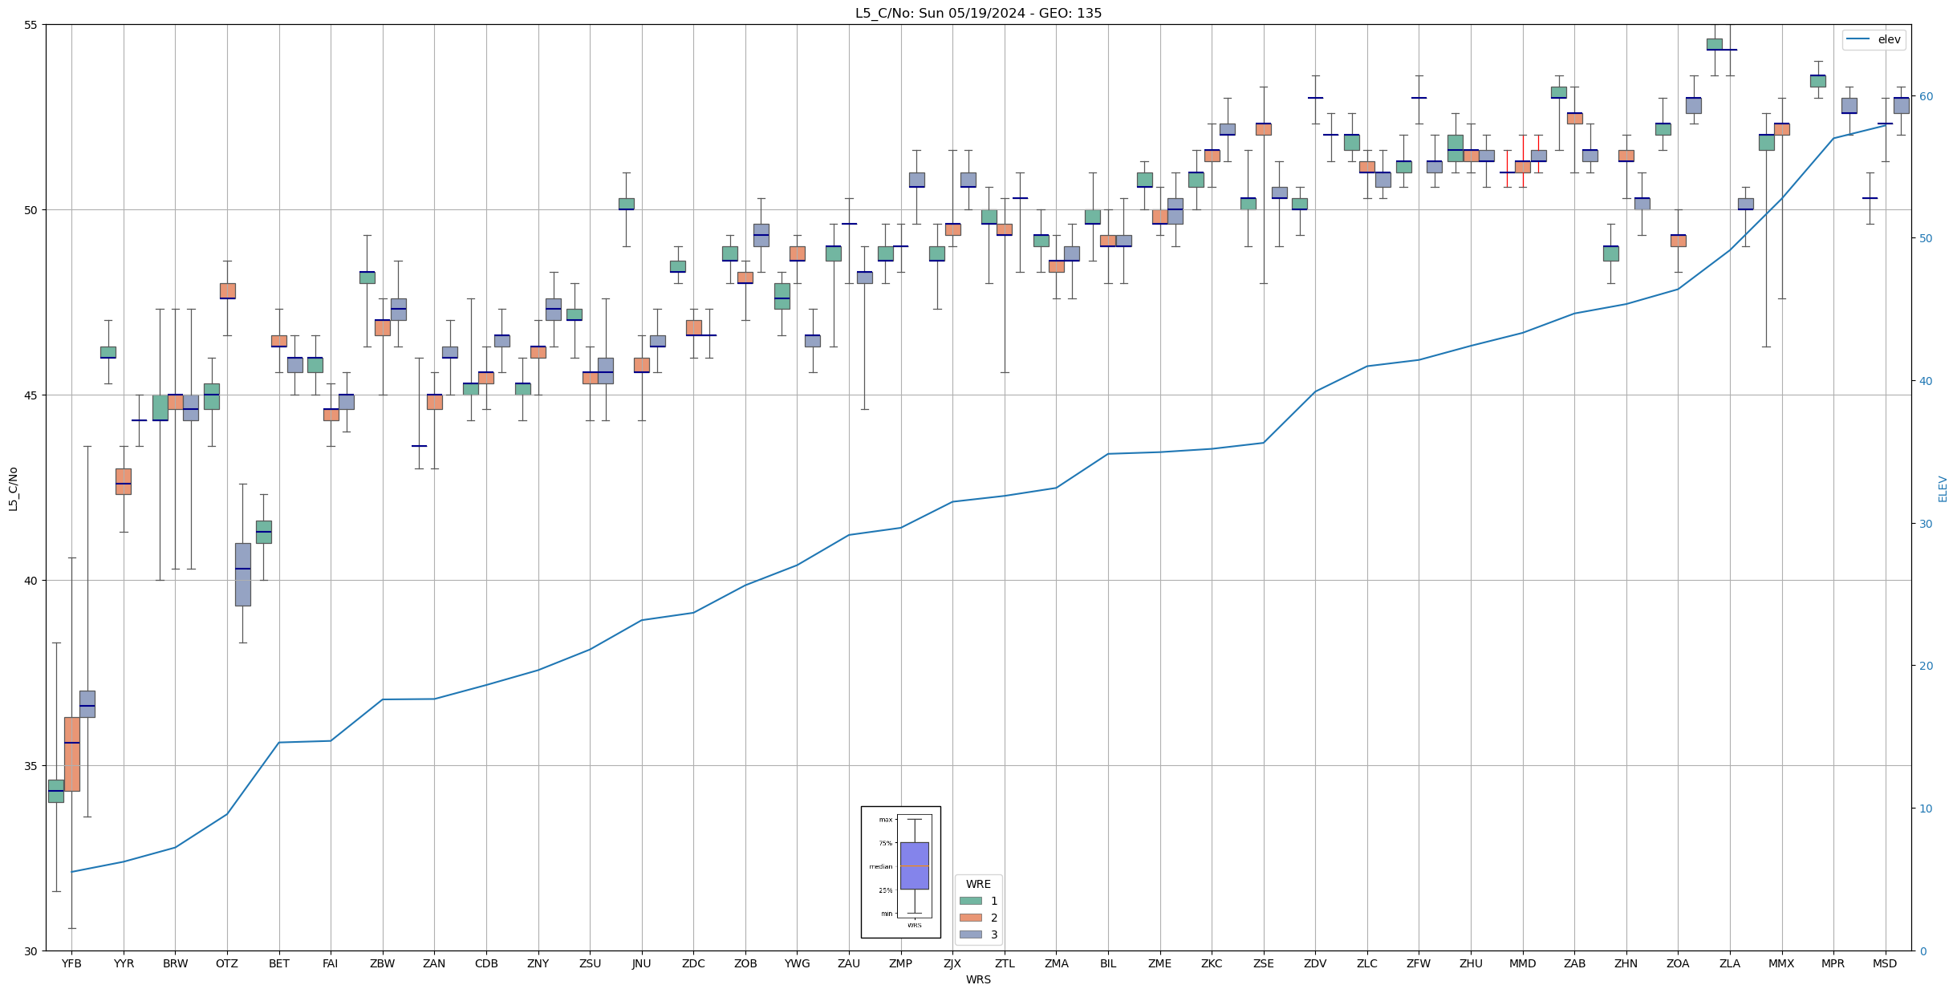Image resolution: width=1957 pixels, height=993 pixels.
Task: Click the x-axis label 'MMX'
Action: coord(1781,963)
